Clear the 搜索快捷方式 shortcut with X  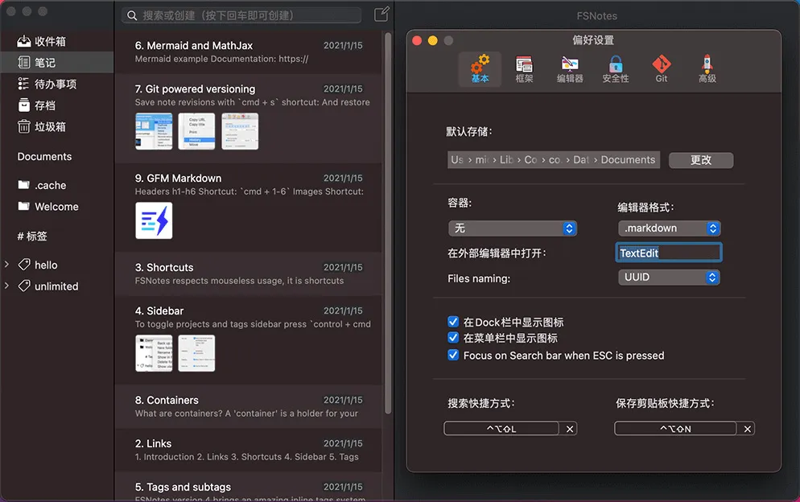coord(570,429)
